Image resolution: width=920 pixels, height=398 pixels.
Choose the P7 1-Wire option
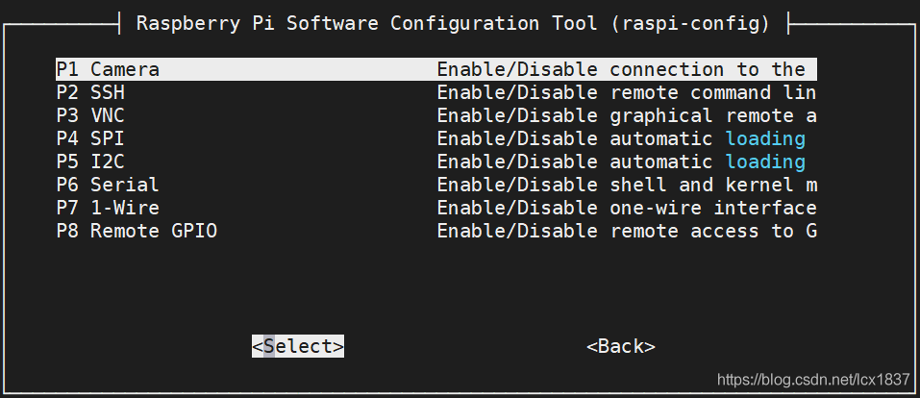108,208
